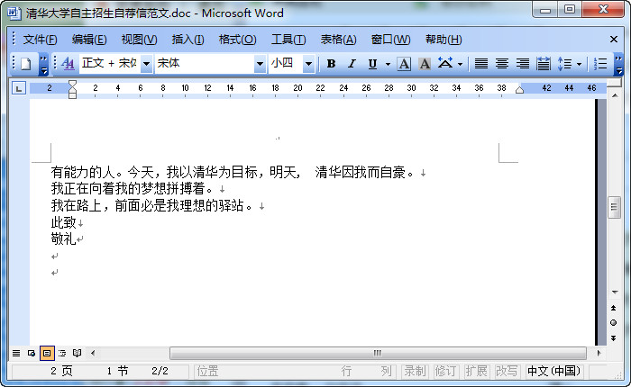Click the document split box above scrollbar
The image size is (631, 387).
pyautogui.click(x=615, y=83)
